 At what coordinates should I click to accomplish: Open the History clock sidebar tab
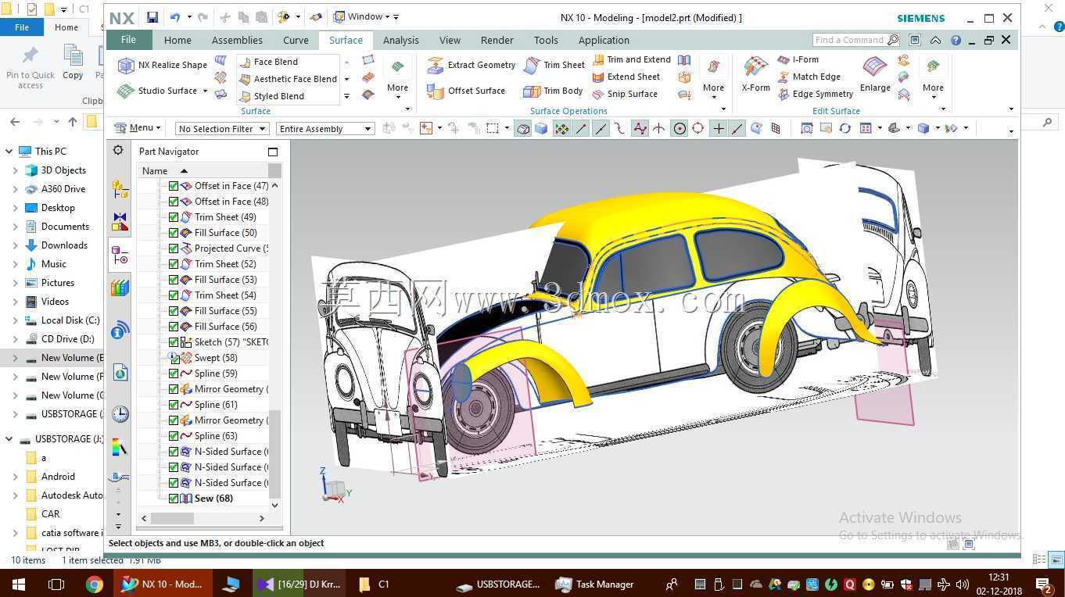[120, 413]
